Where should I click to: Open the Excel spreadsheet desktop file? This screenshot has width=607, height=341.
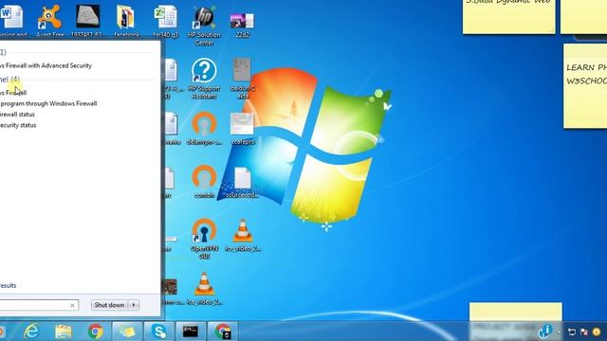point(166,20)
